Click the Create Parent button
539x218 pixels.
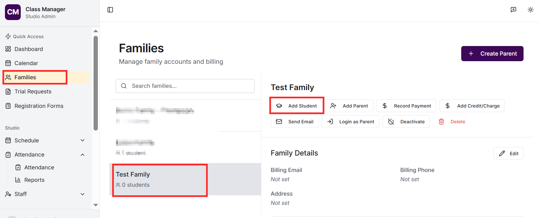(x=492, y=54)
